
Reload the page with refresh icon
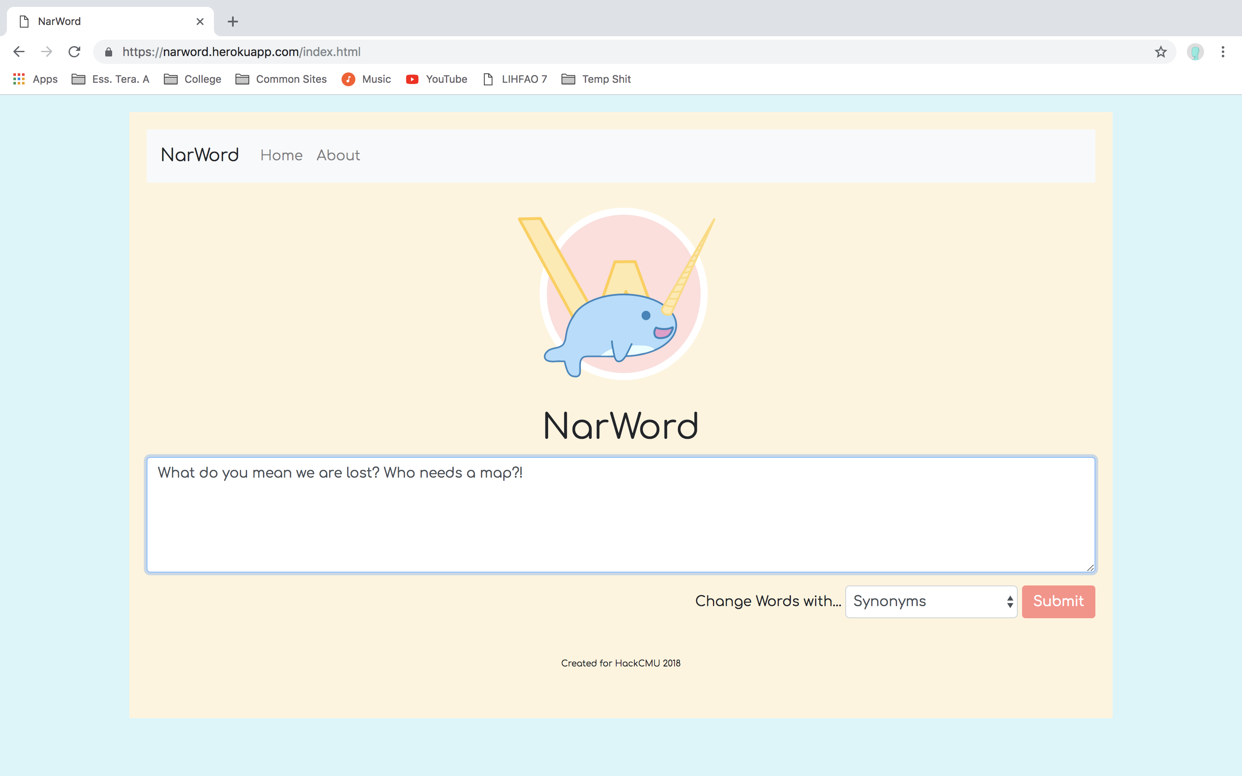click(75, 52)
